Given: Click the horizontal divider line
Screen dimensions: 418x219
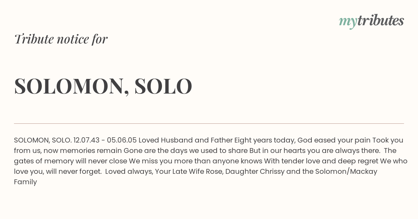Looking at the screenshot, I should tap(209, 123).
